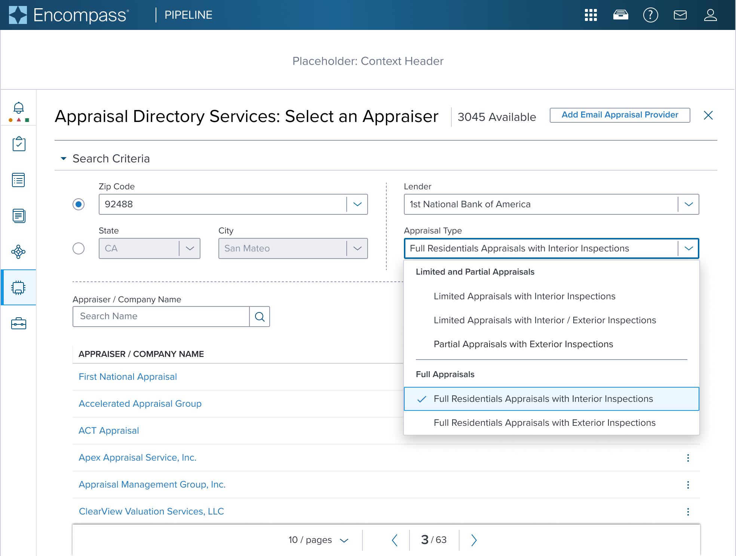The width and height of the screenshot is (736, 556).
Task: Click Add Email Appraisal Provider button
Action: pos(620,115)
